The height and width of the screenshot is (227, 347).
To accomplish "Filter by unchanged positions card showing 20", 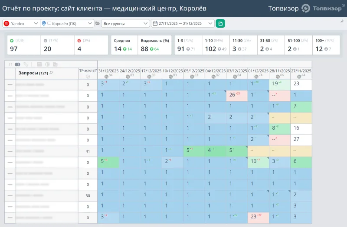I will pyautogui.click(x=58, y=45).
